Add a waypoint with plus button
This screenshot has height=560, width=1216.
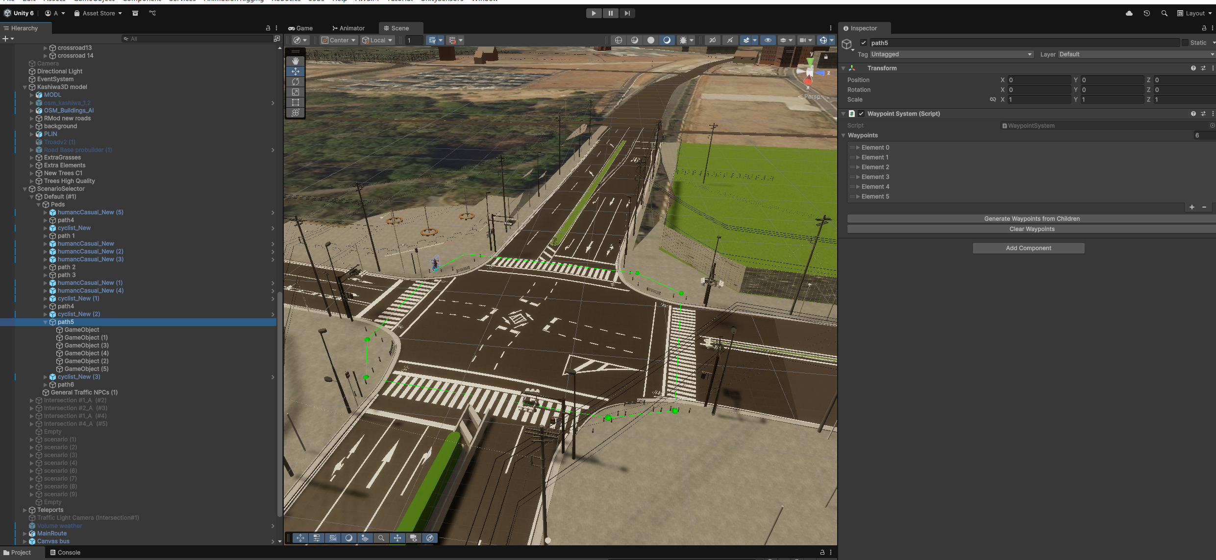(x=1192, y=207)
